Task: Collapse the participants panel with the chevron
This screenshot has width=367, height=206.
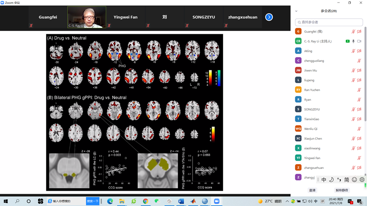Action: tap(296, 11)
